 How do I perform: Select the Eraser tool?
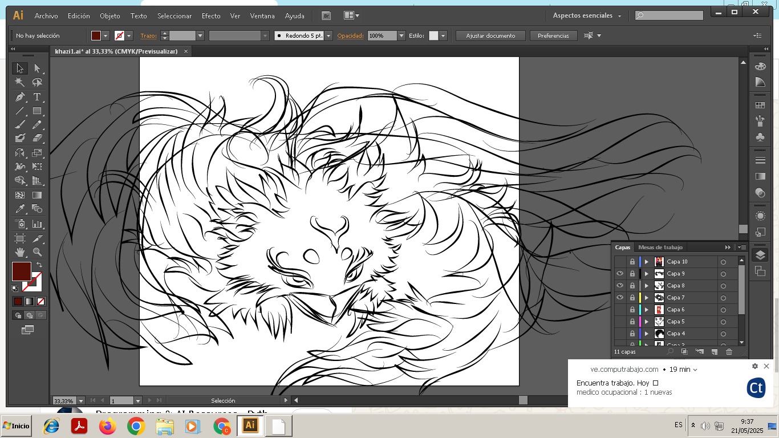[x=37, y=138]
